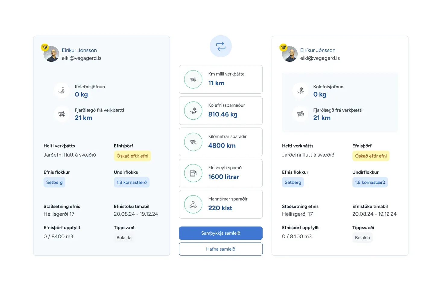Click Fjarlægð frá verkþætti truck icon in right card

[300, 114]
